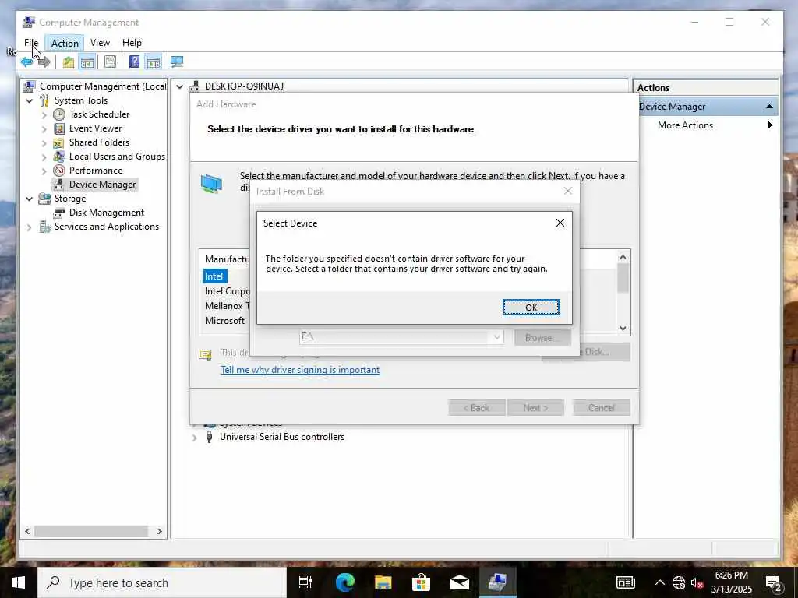Open Mail app from taskbar
The width and height of the screenshot is (798, 598).
tap(460, 582)
